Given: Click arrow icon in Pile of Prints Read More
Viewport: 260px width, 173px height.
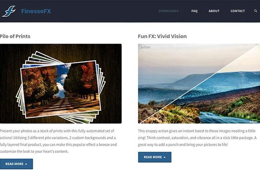Looking at the screenshot, I should (26, 164).
